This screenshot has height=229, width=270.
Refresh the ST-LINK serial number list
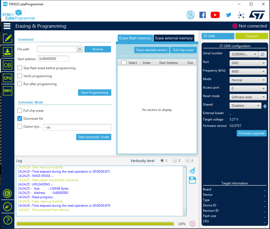click(263, 54)
